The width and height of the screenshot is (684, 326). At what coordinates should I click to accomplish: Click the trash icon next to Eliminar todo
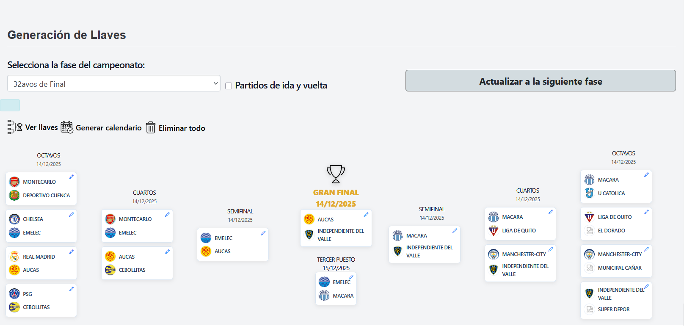coord(151,127)
